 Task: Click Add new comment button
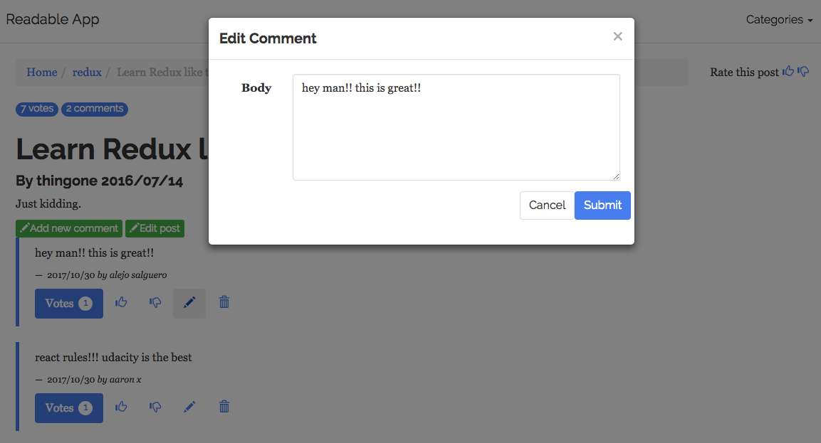[x=69, y=228]
